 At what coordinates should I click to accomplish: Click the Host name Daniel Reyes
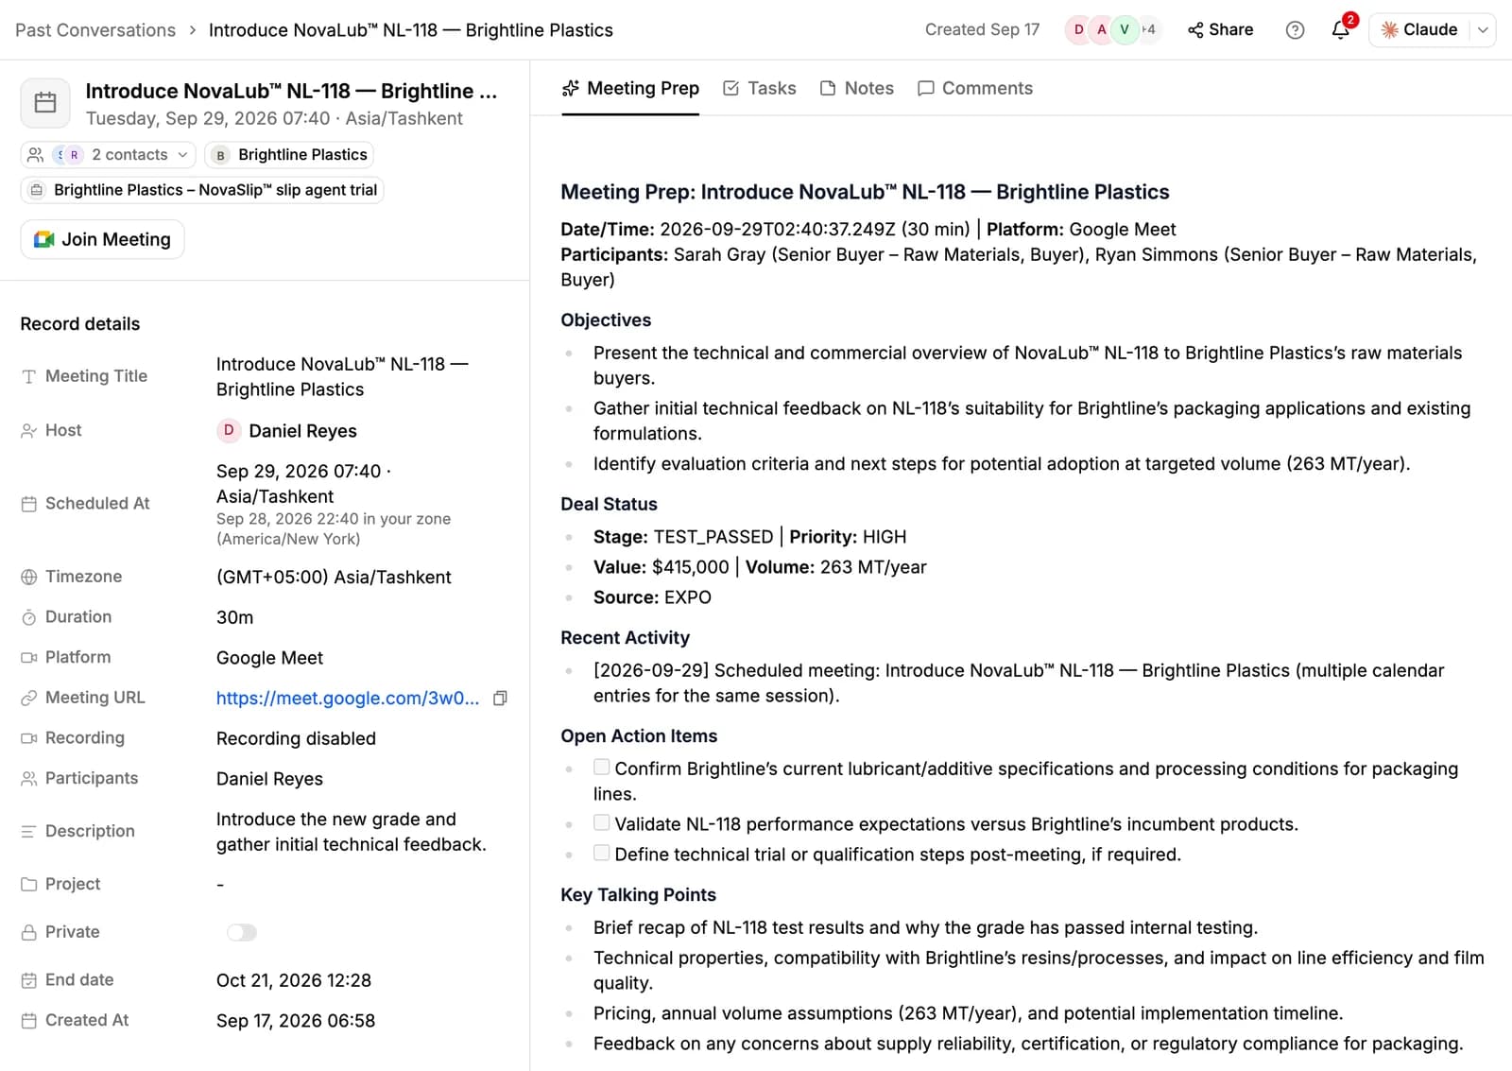[x=302, y=431]
